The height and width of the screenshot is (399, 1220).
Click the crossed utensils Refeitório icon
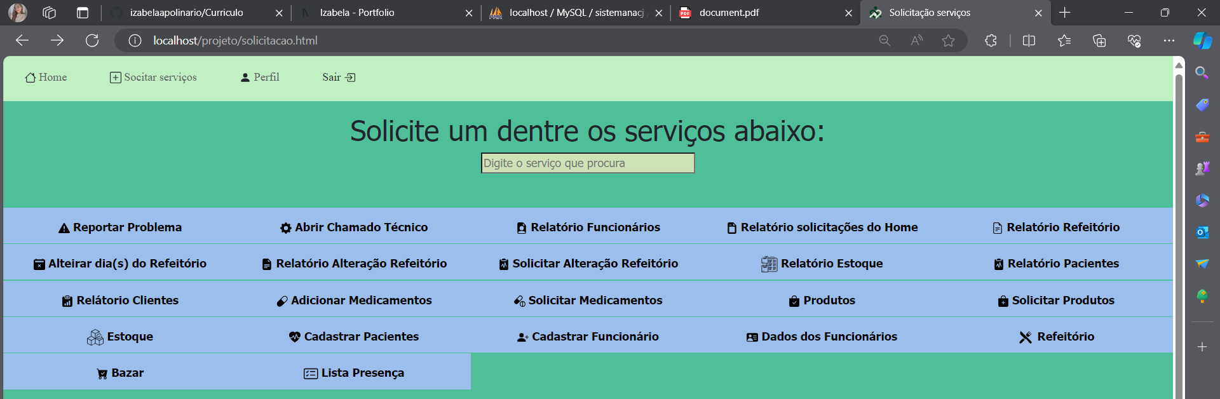(x=1026, y=337)
